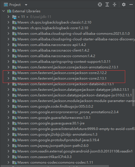
Task: Expand the nacos-client:1.4.2 node
Action: pyautogui.click(x=8, y=50)
